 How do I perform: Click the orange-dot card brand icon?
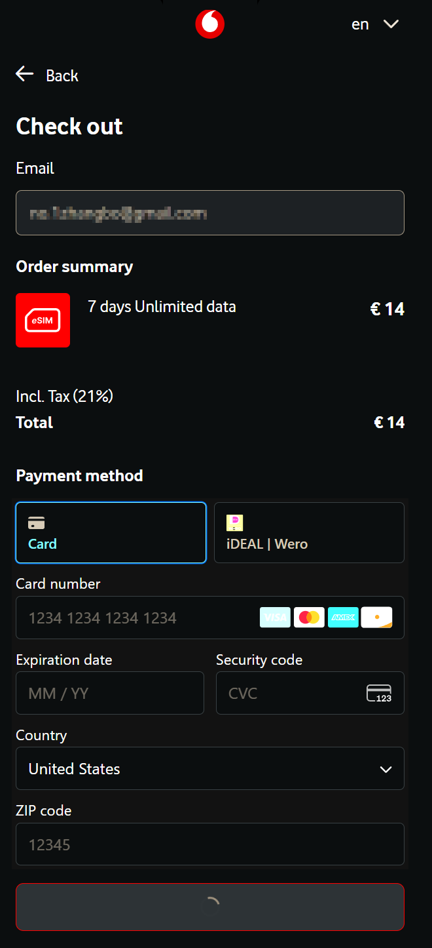point(377,618)
